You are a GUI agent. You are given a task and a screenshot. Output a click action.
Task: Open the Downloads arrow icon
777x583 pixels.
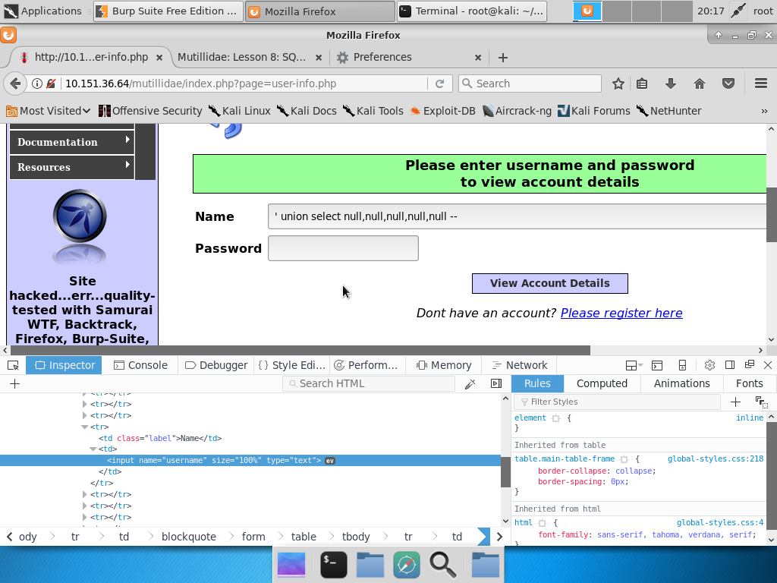tap(670, 84)
